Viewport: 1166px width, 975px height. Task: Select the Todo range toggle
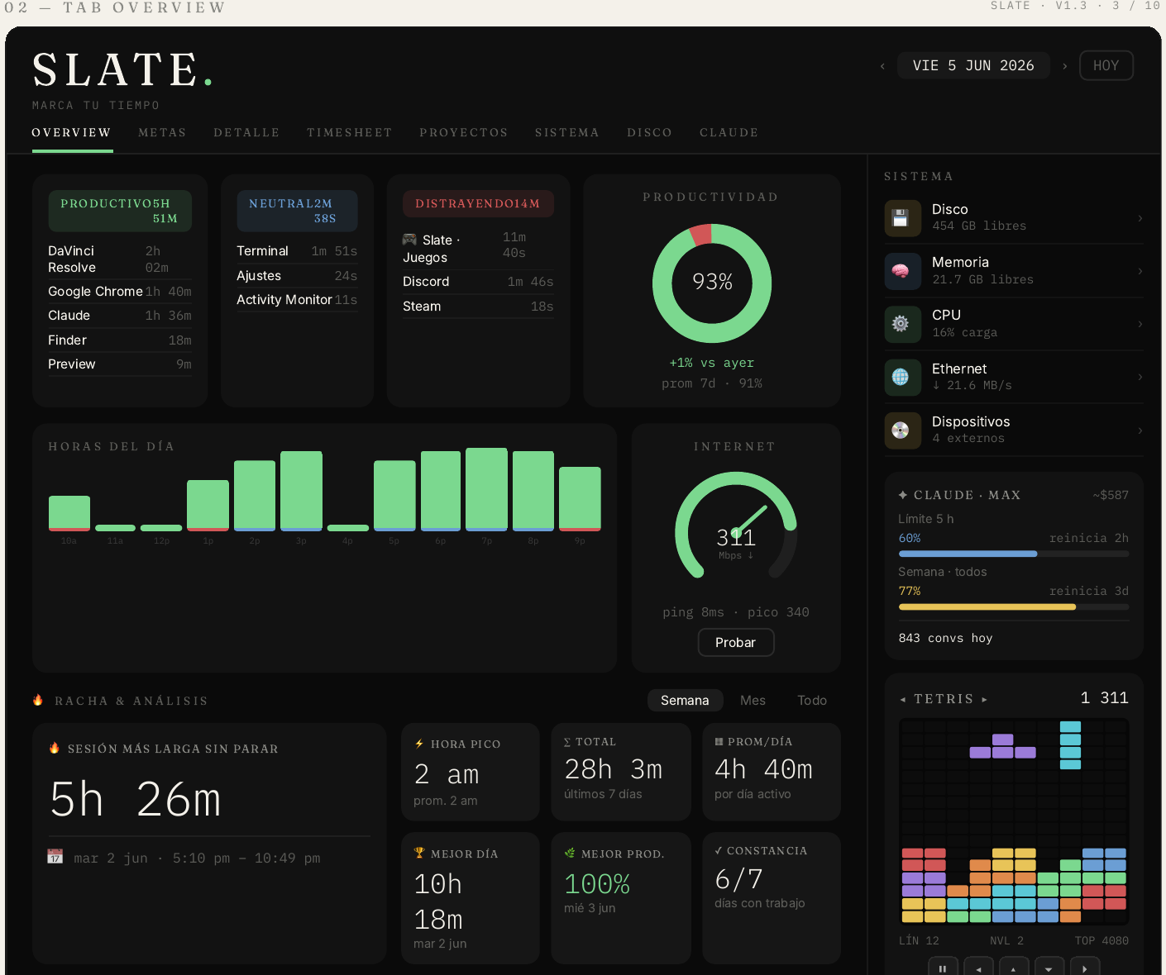pos(812,700)
